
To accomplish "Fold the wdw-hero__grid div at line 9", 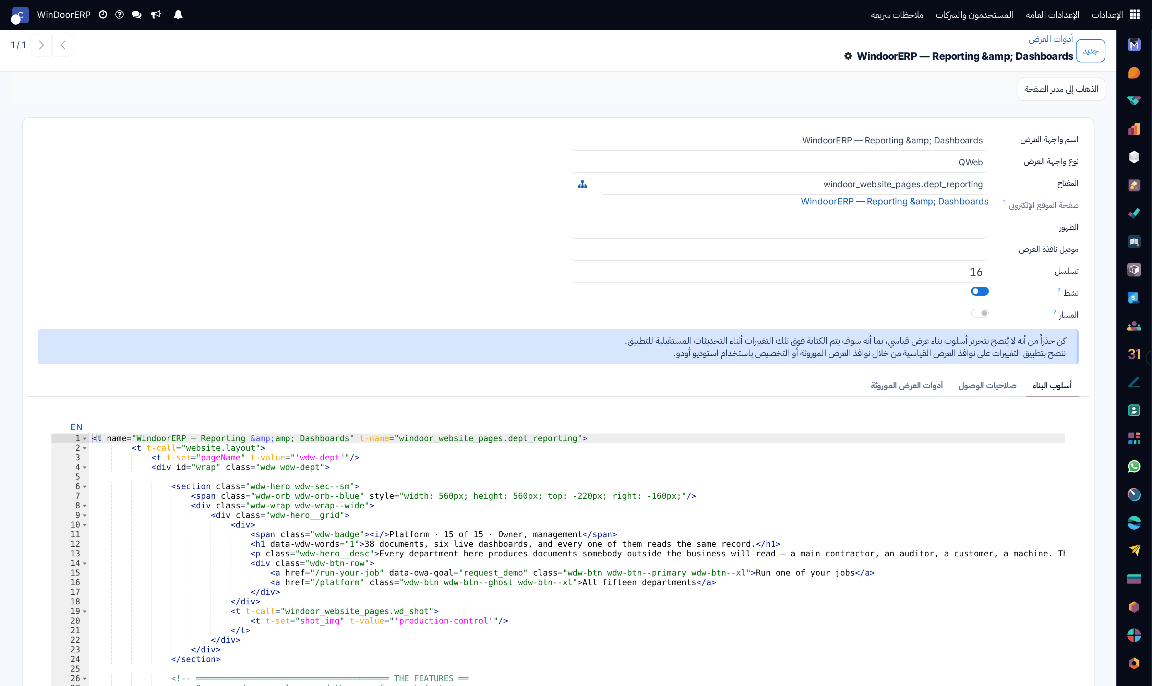I will pyautogui.click(x=85, y=516).
